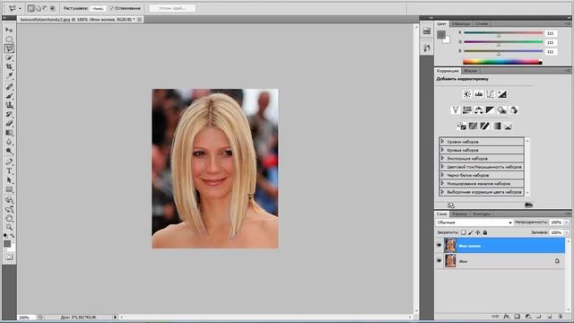This screenshot has height=323, width=574.
Task: Pick a color from the spectrum ramp
Action: pos(502,62)
